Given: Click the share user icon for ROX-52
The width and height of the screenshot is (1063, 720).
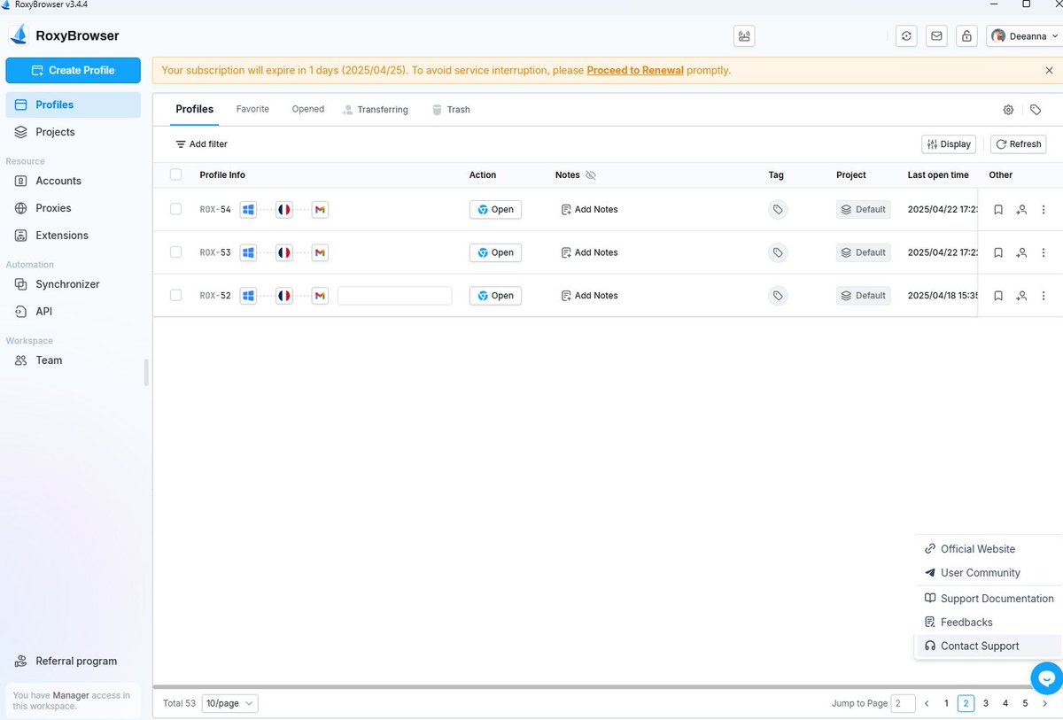Looking at the screenshot, I should (x=1021, y=296).
